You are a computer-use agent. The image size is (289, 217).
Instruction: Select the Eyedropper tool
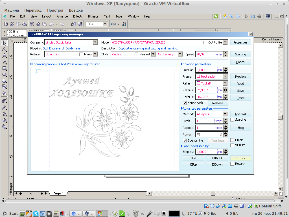pyautogui.click(x=5, y=107)
